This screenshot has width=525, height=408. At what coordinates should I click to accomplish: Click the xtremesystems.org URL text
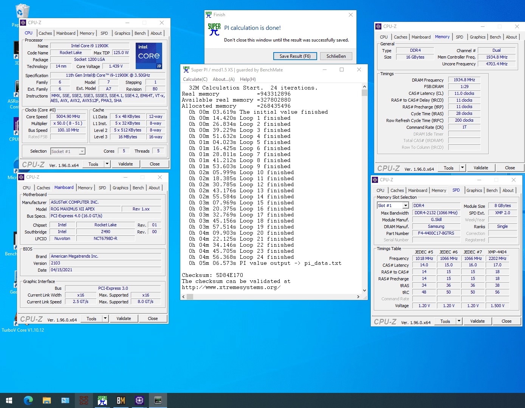point(231,287)
